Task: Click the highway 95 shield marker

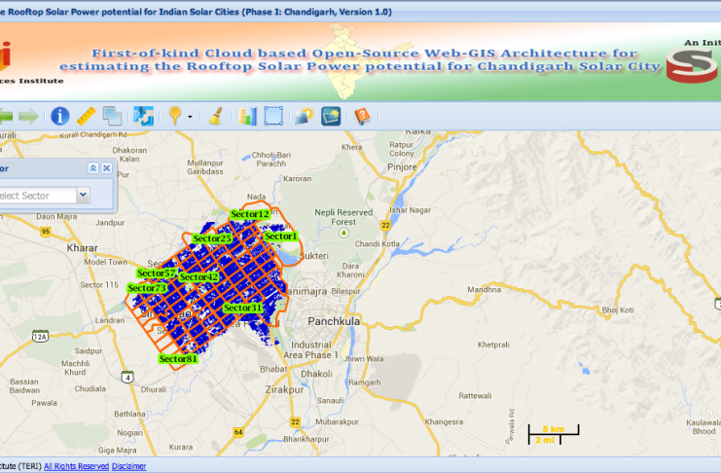Action: click(x=45, y=231)
